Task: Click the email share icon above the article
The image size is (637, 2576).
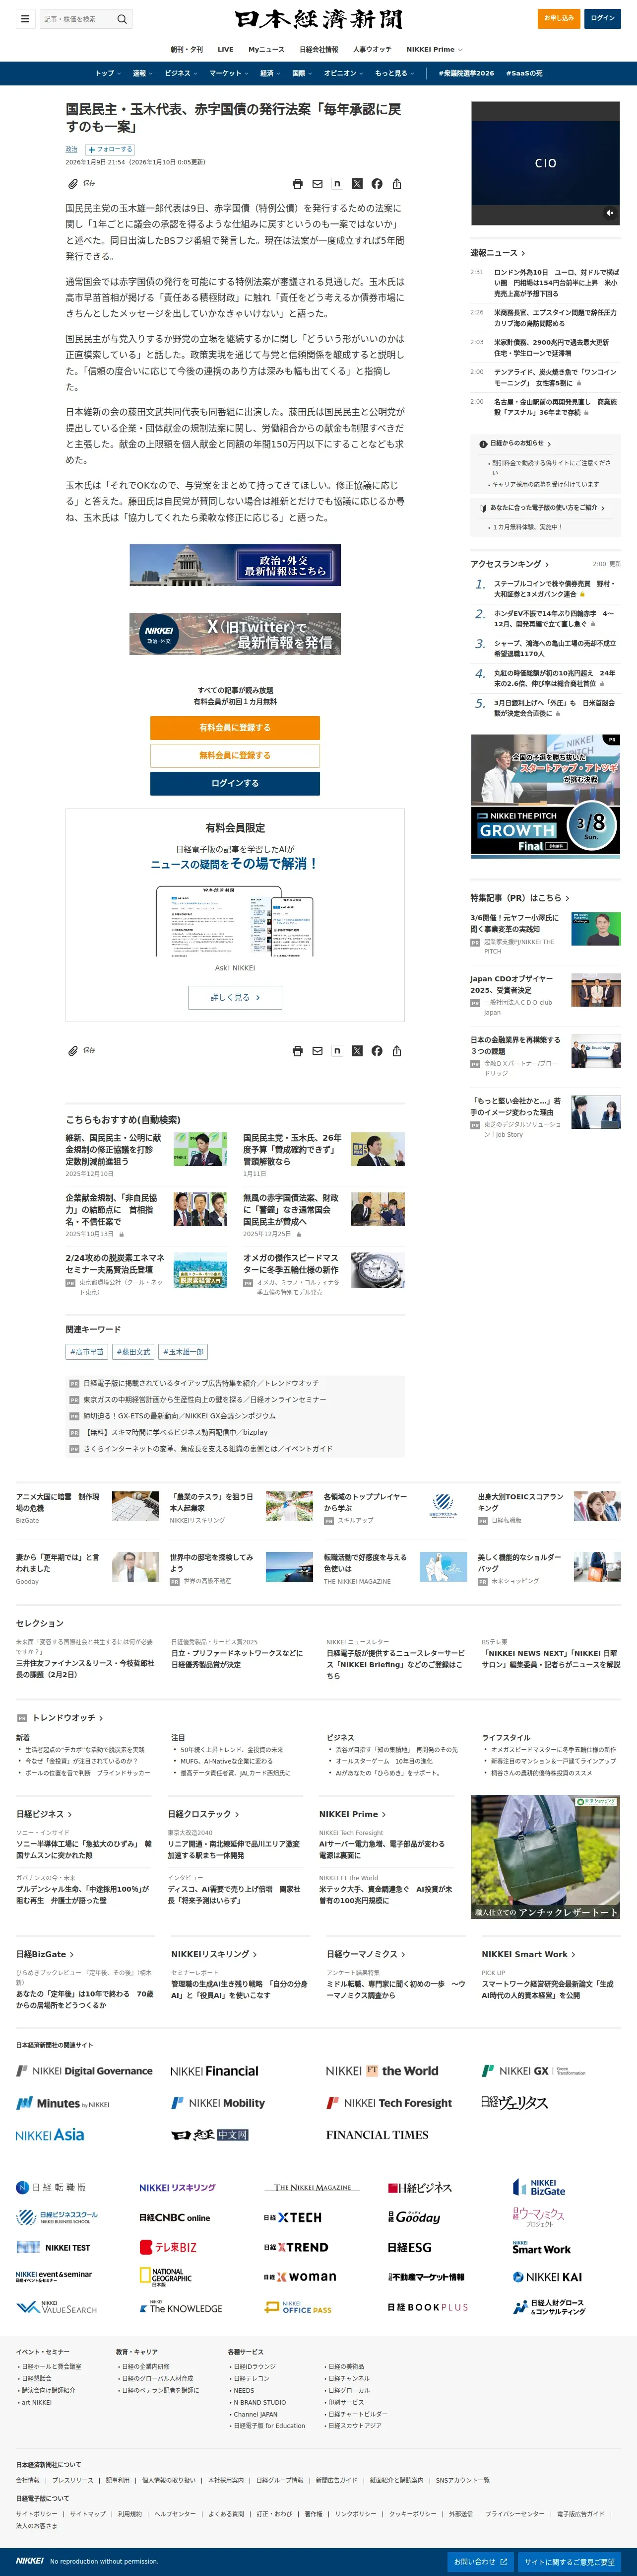Action: 318,184
